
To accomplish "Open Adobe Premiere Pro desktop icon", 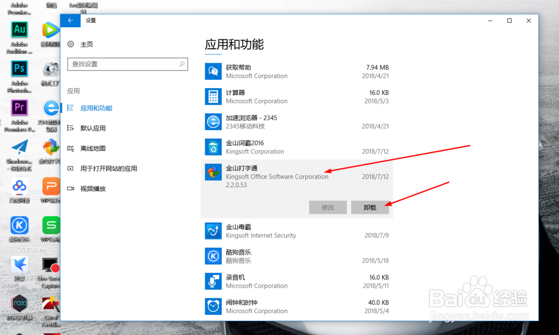I will 19,116.
